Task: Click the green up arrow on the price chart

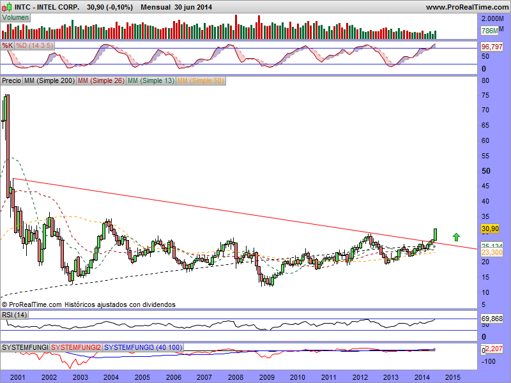Action: coord(456,237)
